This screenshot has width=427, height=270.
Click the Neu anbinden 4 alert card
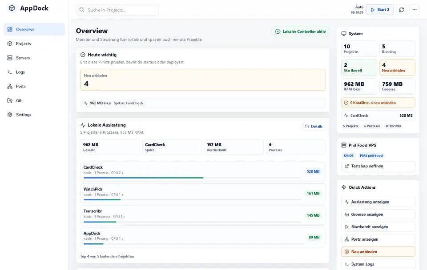click(203, 80)
